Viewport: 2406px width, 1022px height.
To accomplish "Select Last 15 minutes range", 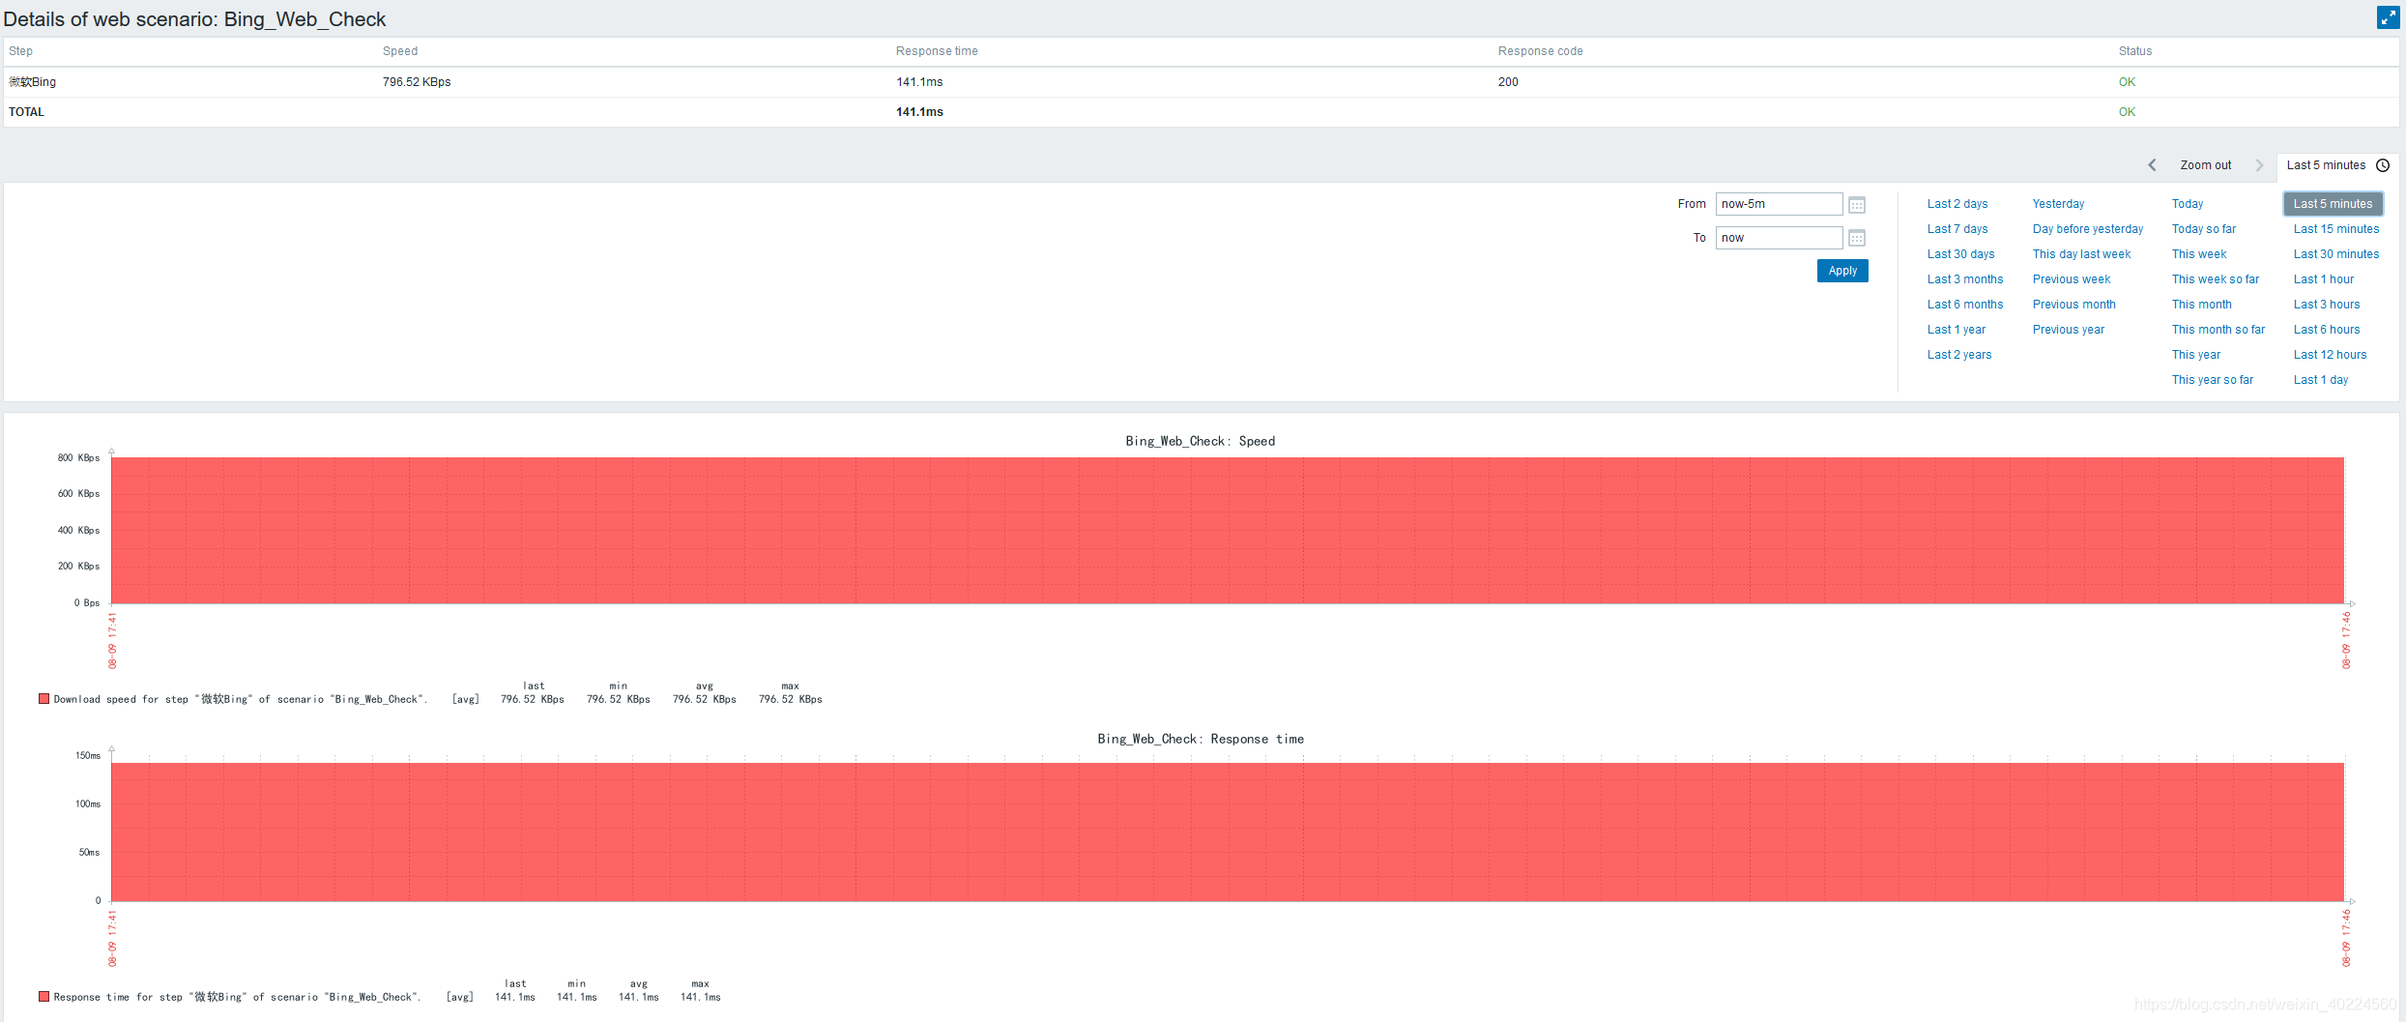I will pyautogui.click(x=2336, y=229).
